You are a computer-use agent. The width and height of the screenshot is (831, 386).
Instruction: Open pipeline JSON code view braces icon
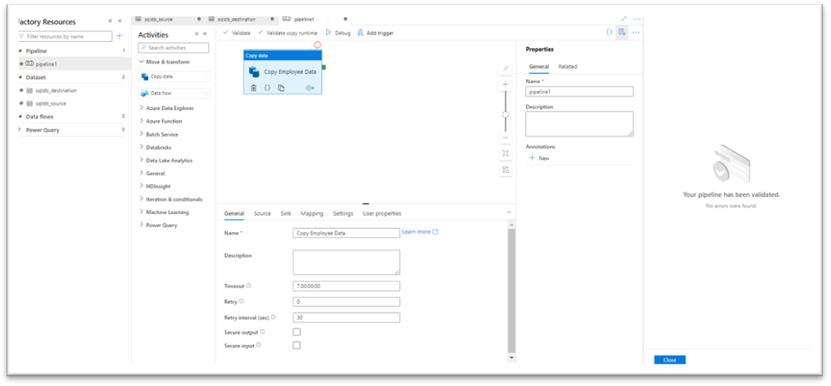pyautogui.click(x=609, y=32)
